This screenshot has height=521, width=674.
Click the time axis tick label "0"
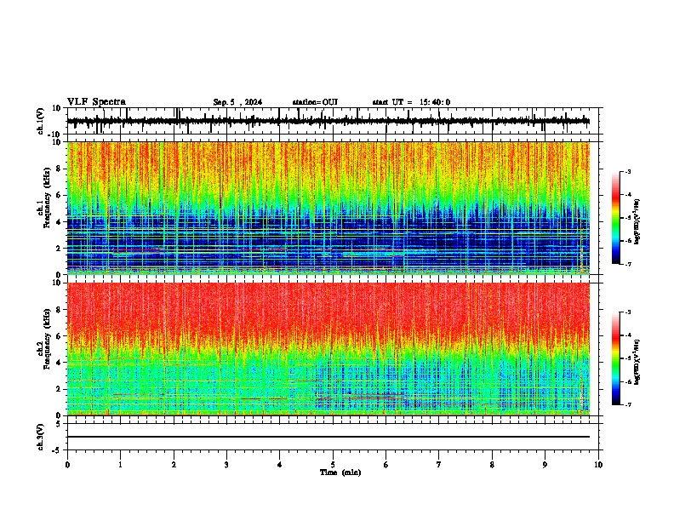tap(67, 465)
